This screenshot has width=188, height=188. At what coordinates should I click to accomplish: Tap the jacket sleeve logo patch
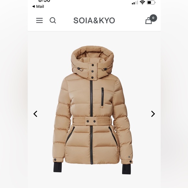pyautogui.click(x=129, y=157)
